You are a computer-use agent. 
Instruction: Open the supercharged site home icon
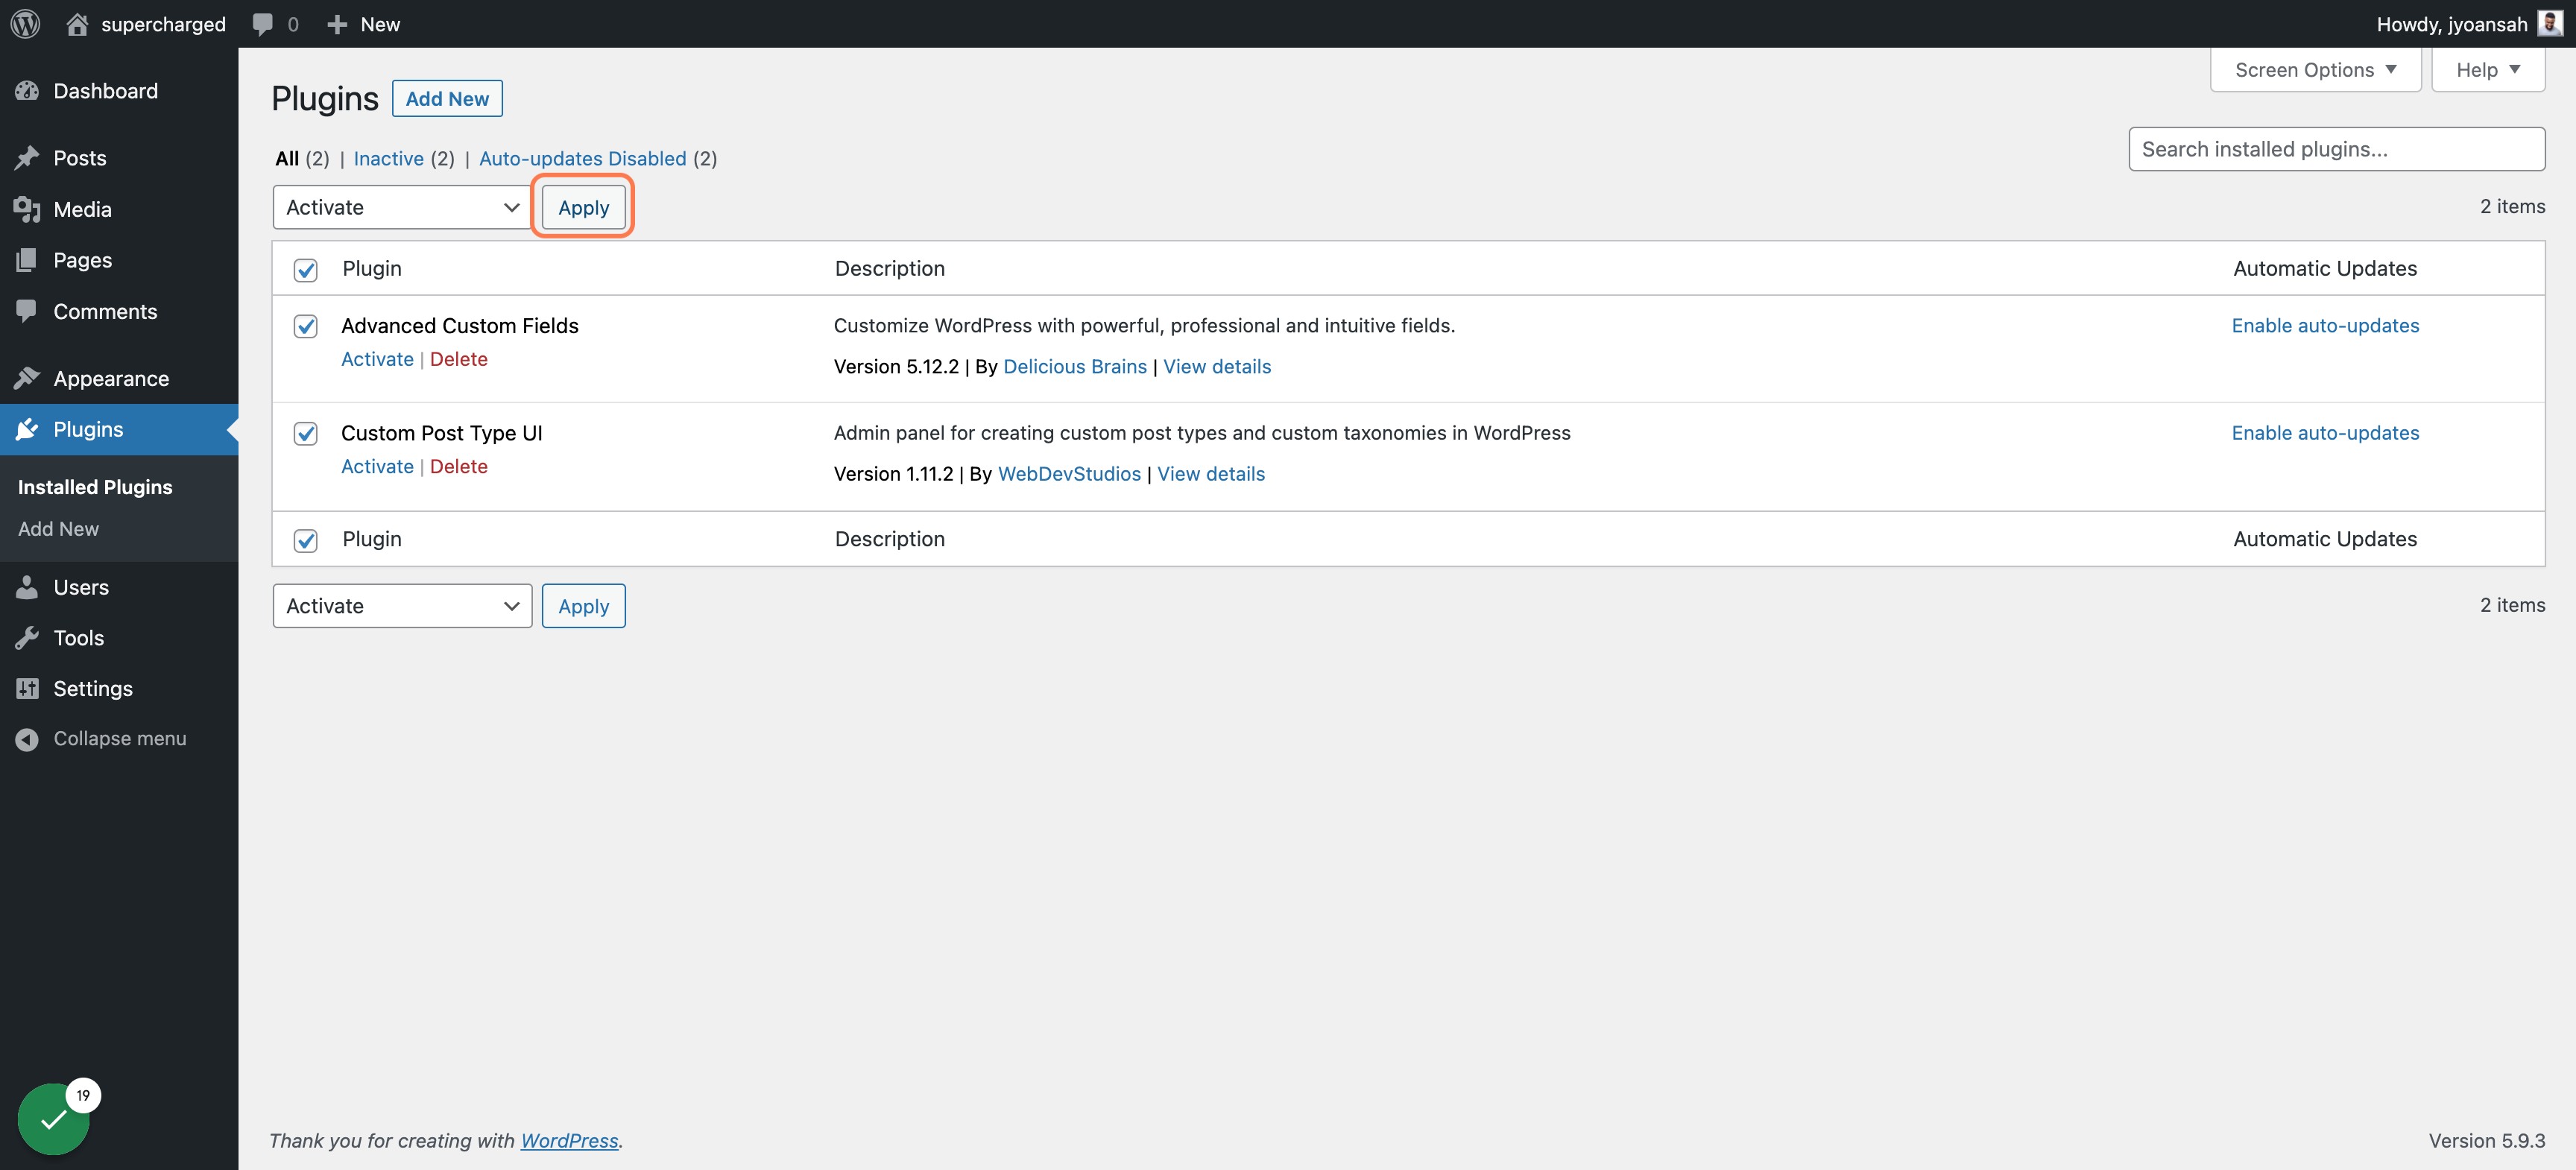(77, 24)
